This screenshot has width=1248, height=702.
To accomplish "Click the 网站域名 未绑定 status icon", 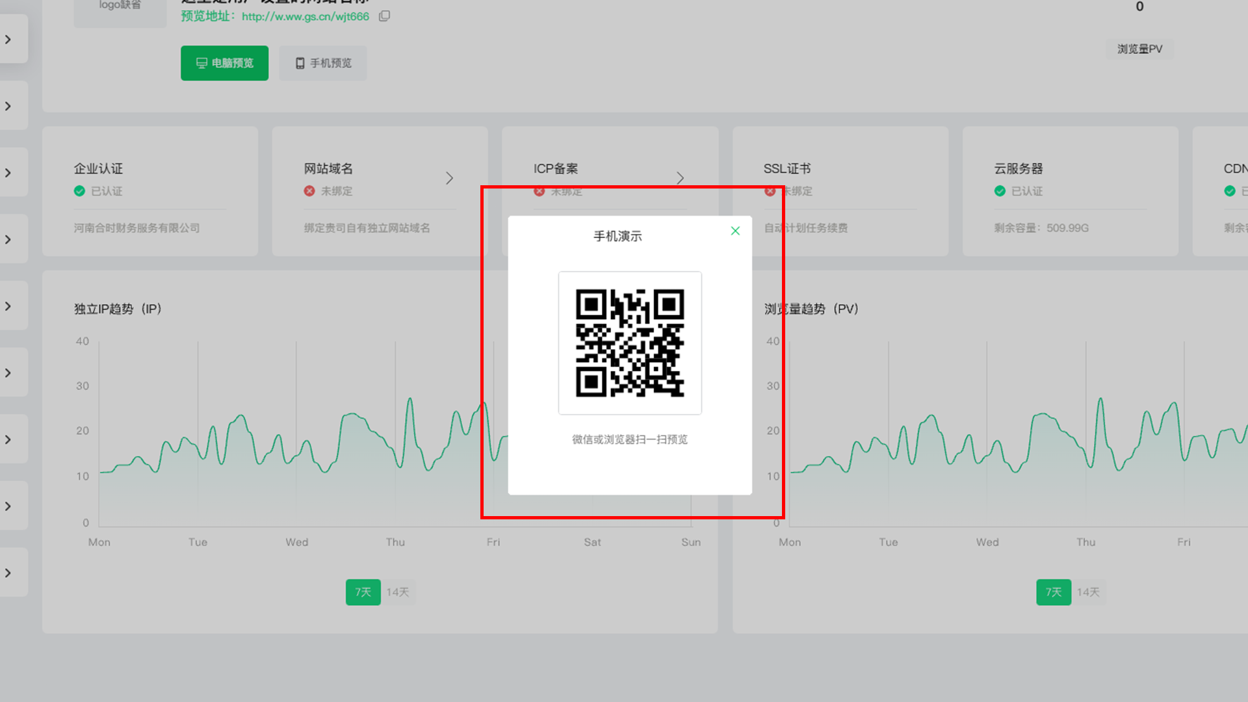I will click(x=309, y=191).
